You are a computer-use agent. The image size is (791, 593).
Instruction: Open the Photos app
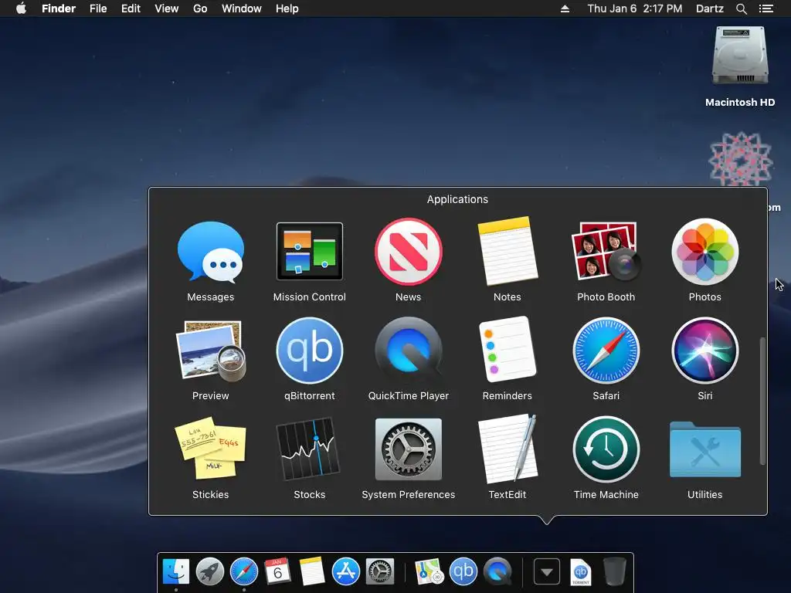pyautogui.click(x=704, y=252)
